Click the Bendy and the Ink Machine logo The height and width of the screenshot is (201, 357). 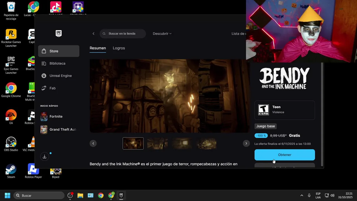[x=284, y=78]
